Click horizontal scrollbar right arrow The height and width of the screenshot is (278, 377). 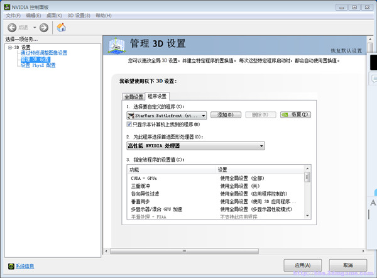[363, 251]
